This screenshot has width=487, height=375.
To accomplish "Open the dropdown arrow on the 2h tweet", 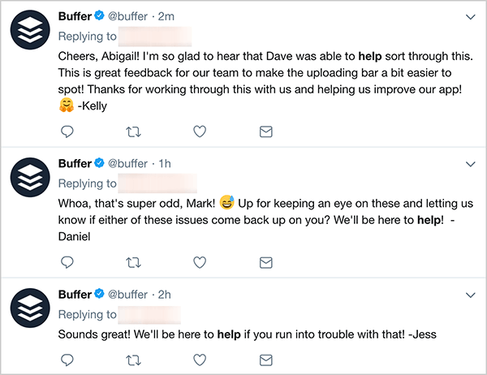I will coord(471,295).
